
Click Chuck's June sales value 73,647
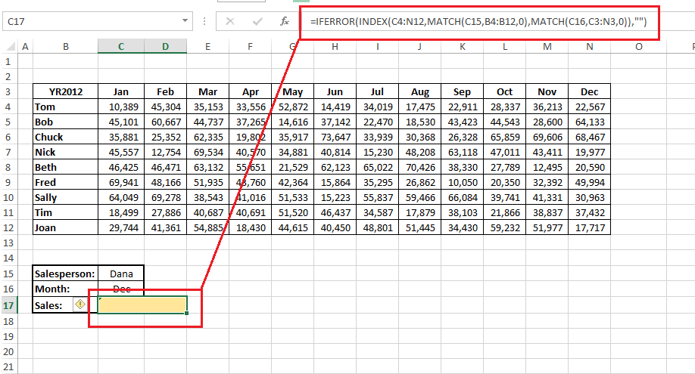(334, 138)
